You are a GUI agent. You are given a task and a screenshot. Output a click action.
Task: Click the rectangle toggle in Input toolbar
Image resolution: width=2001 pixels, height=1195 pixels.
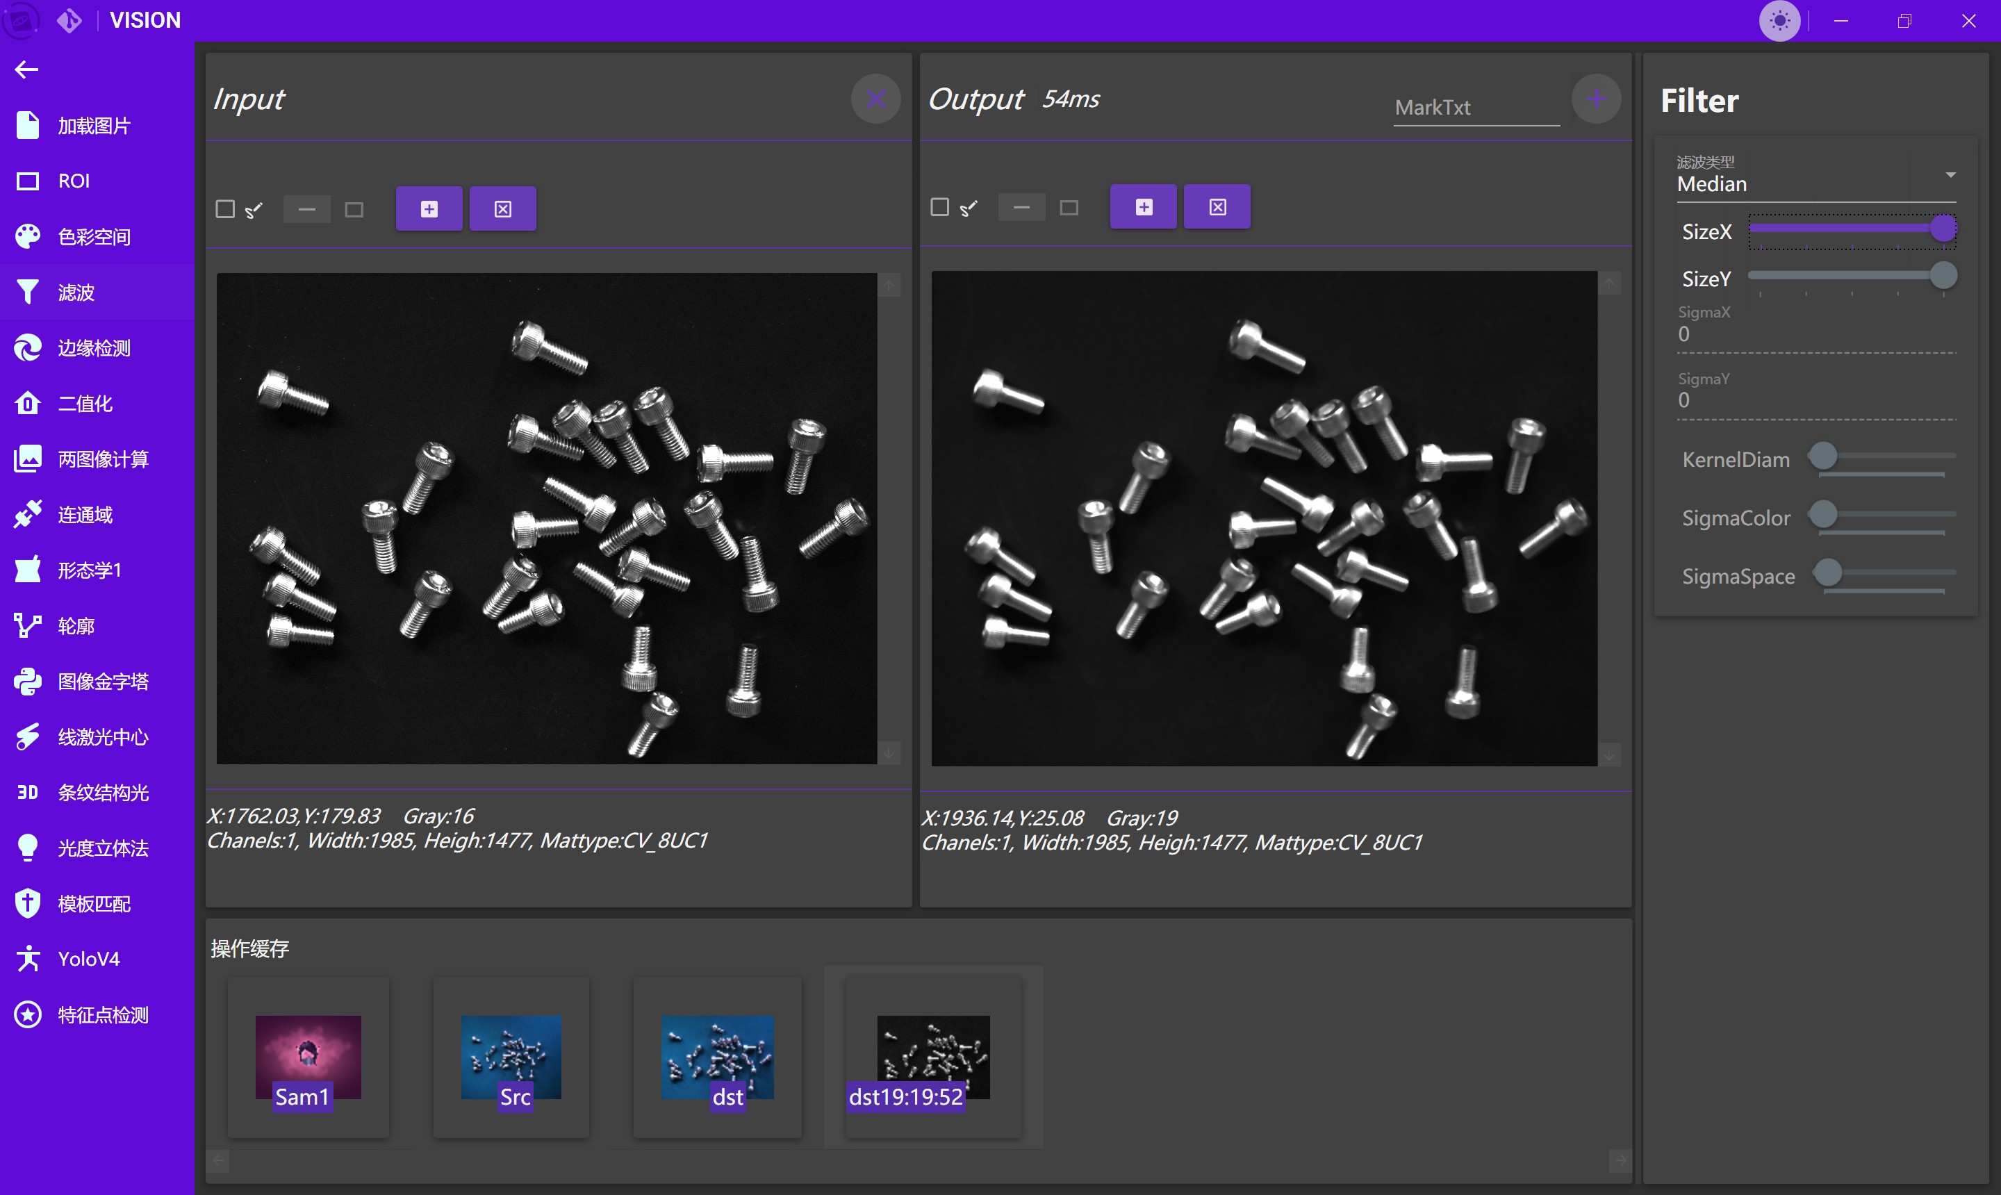click(354, 209)
